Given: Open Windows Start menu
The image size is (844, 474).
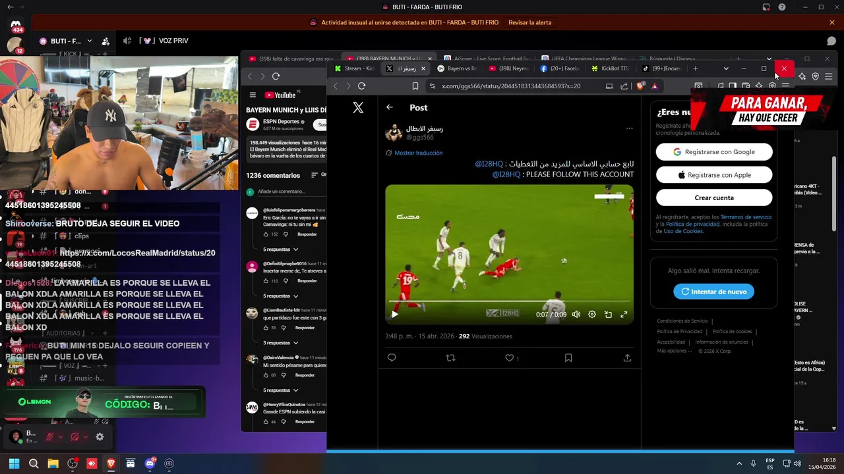Looking at the screenshot, I should (x=14, y=463).
